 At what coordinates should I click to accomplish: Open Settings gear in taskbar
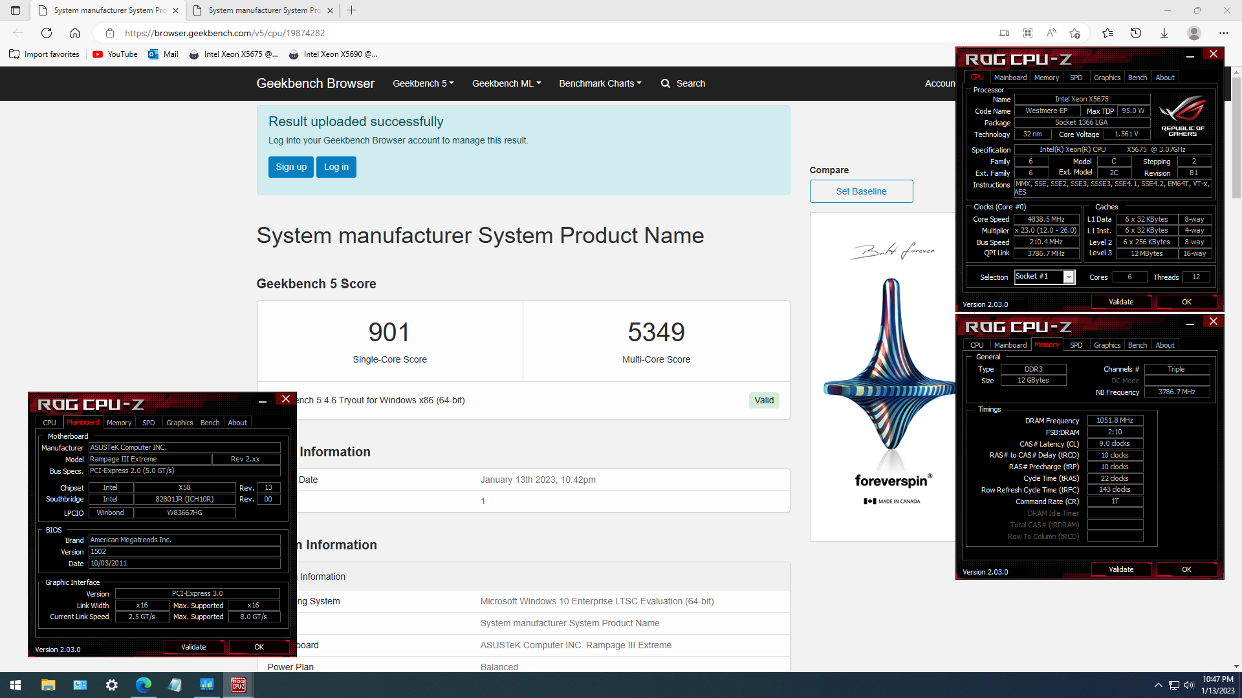(111, 685)
